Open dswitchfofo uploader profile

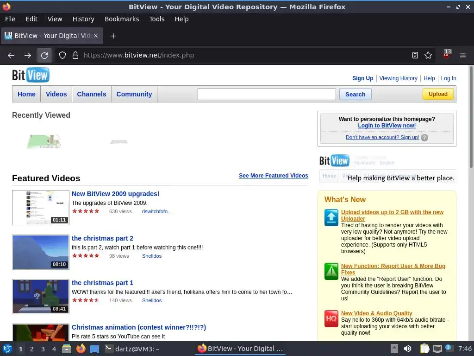click(x=157, y=211)
